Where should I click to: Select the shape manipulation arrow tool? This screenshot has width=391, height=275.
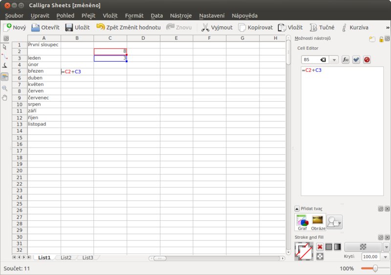pyautogui.click(x=4, y=47)
